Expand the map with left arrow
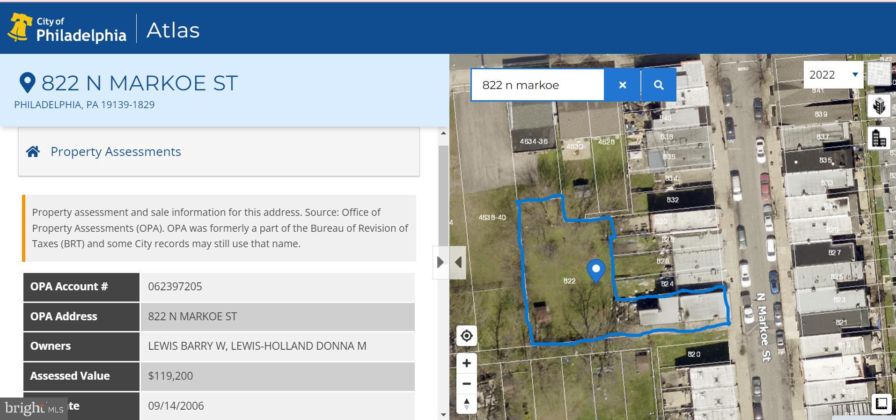 click(458, 262)
